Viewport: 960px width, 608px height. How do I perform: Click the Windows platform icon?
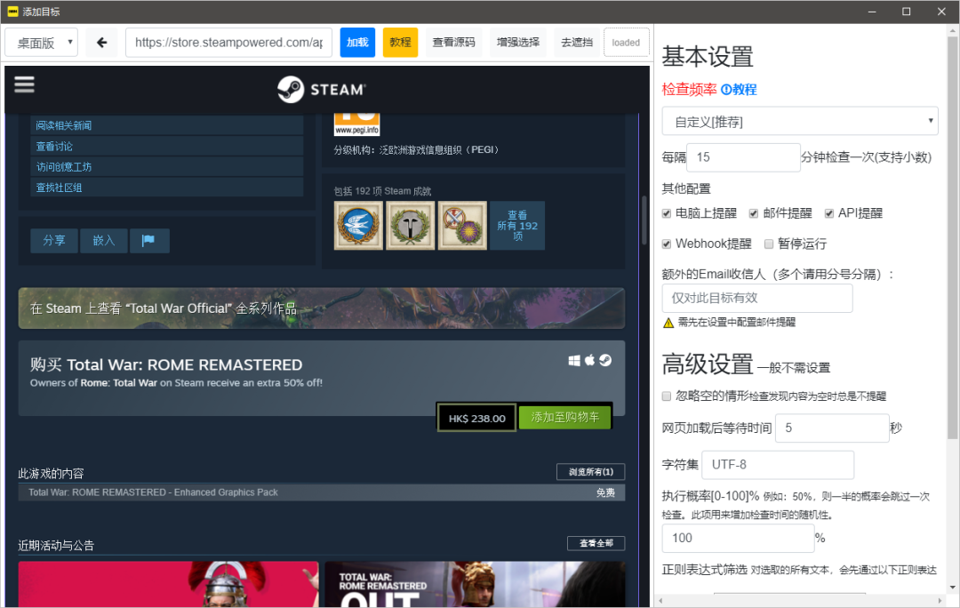574,361
